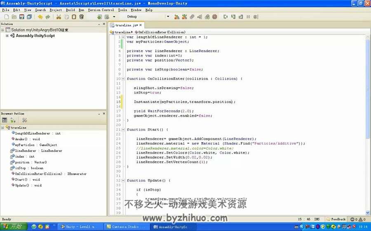Click the errors and warnings status indicator
Image resolution: width=371 pixels, height=231 pixels.
(x=358, y=219)
